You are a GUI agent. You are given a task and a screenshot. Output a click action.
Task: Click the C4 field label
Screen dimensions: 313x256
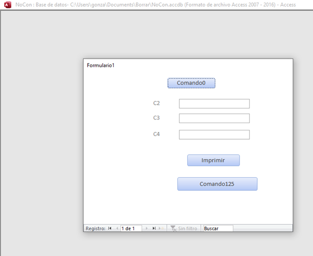click(156, 135)
